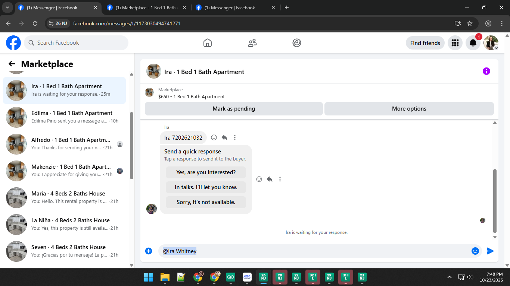
Task: Bookmark this page with the star icon
Action: pos(470,23)
